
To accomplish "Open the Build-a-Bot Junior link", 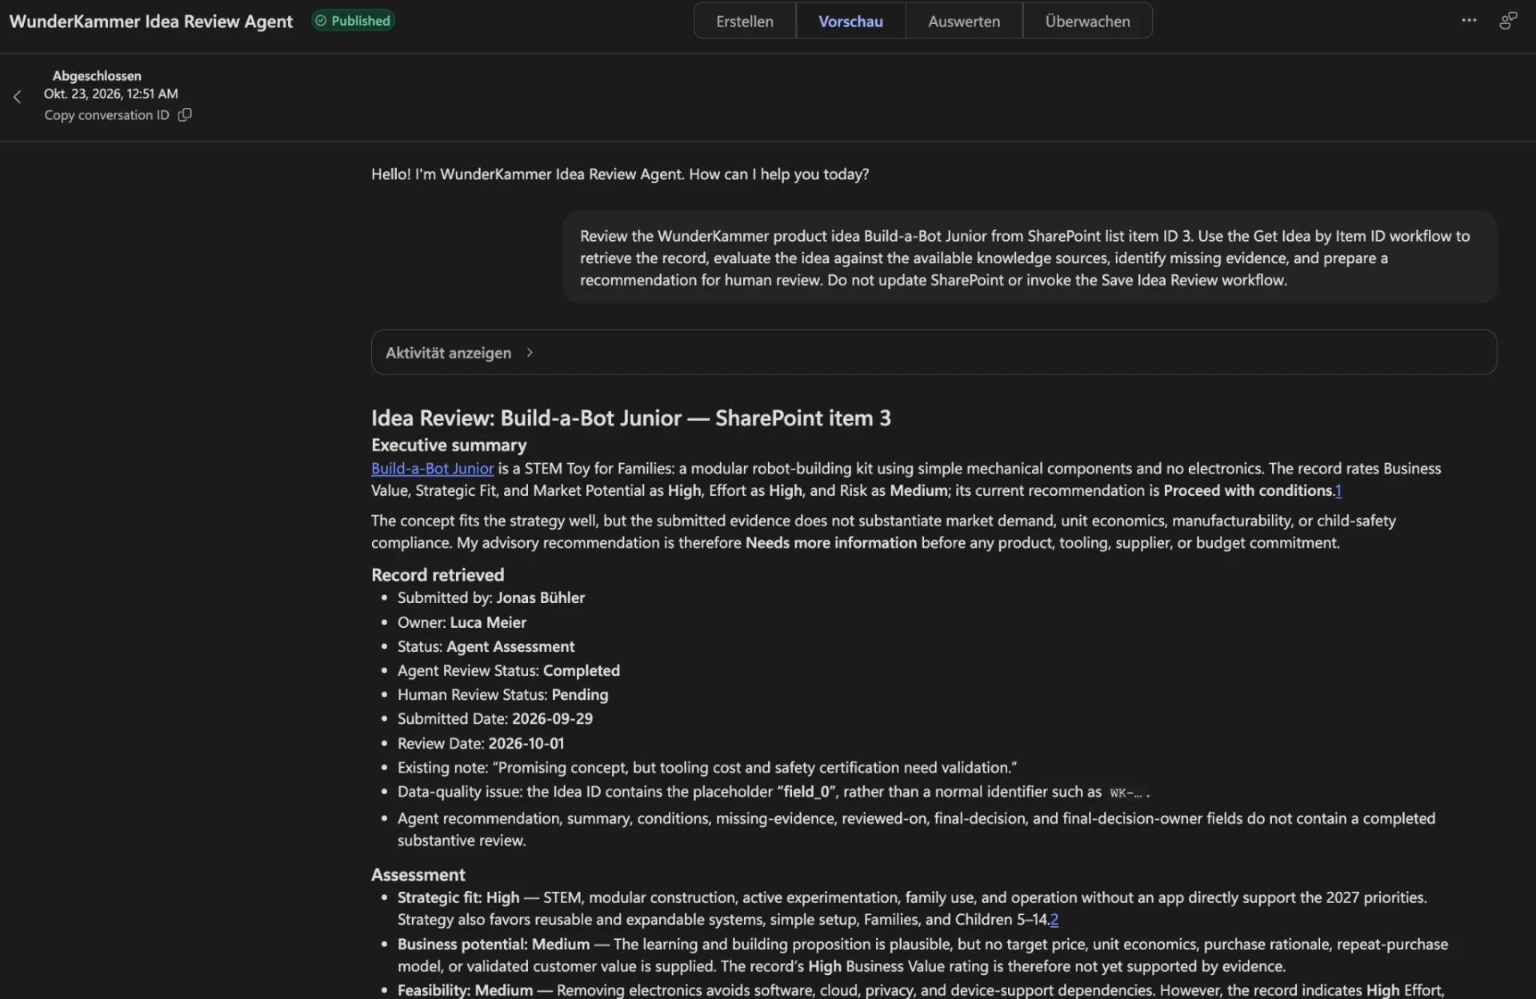I will (432, 469).
